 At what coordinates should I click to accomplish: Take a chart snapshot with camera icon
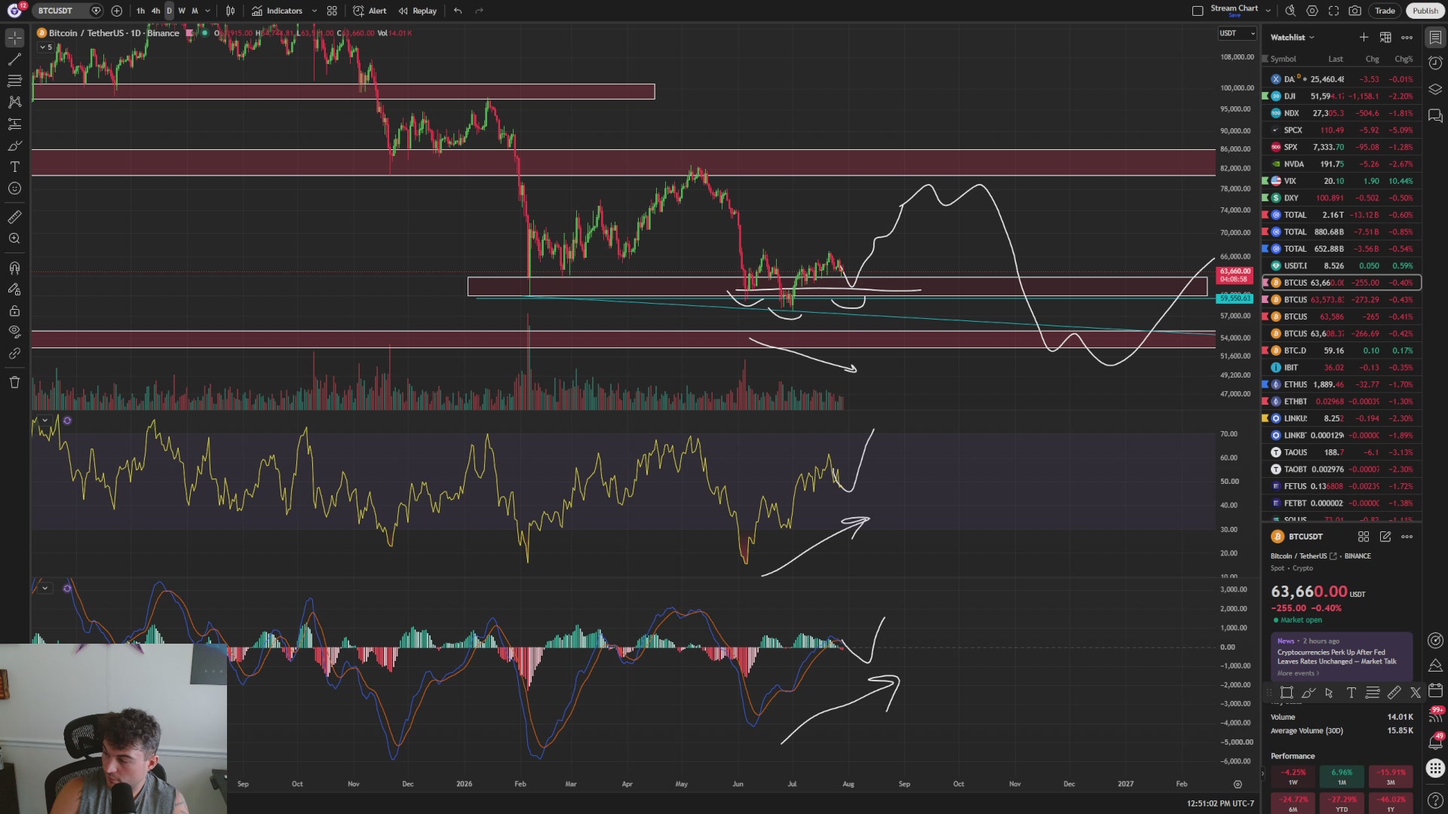[x=1355, y=11]
